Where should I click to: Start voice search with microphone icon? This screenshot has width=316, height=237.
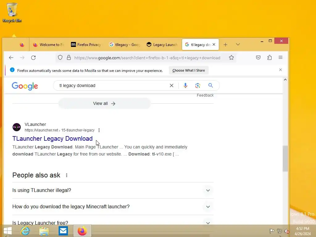coord(185,85)
